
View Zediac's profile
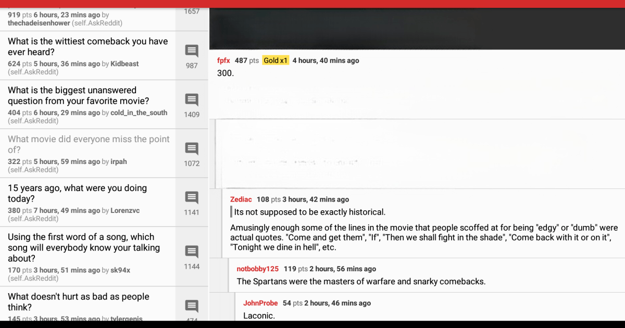click(x=241, y=199)
